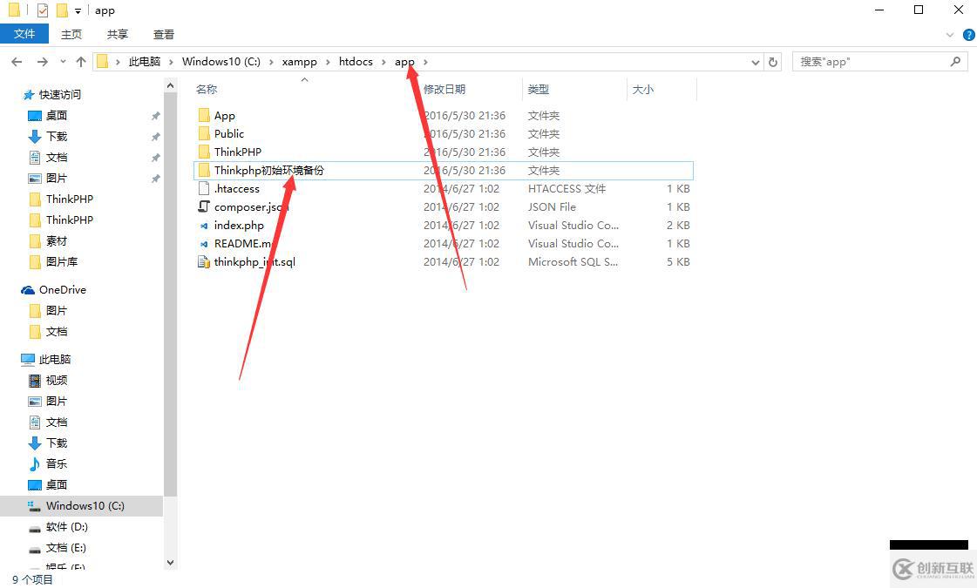Click the navigation pane scroll up arrow
Screen dimensions: 977x588
click(171, 85)
